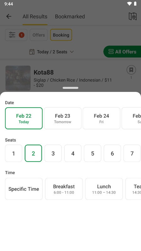
Task: Switch to the All Results tab
Action: tap(35, 17)
